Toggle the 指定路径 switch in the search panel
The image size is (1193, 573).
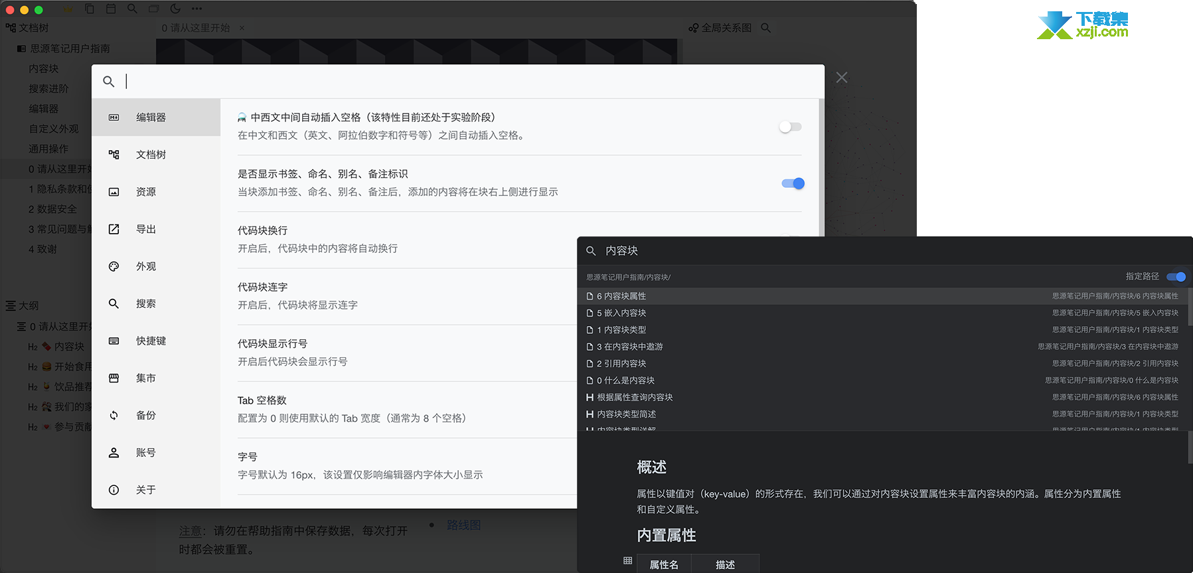(1176, 277)
